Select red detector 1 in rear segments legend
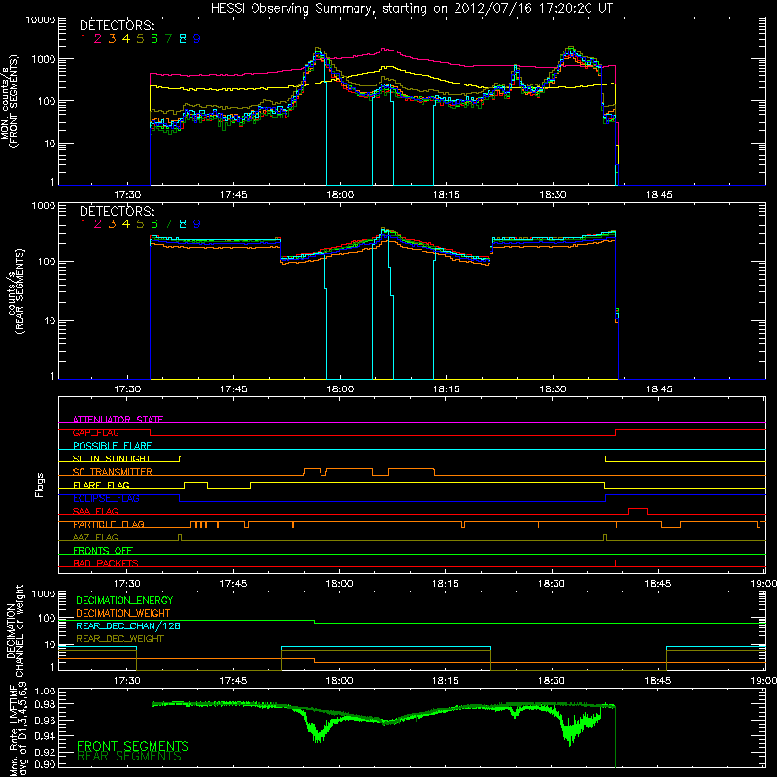This screenshot has height=777, width=777. (x=84, y=224)
